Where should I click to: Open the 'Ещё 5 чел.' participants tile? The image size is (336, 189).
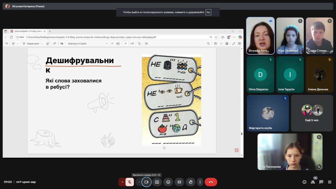pyautogui.click(x=312, y=113)
